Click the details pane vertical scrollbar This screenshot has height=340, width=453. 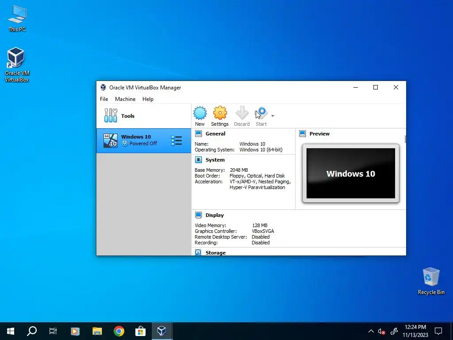405,139
